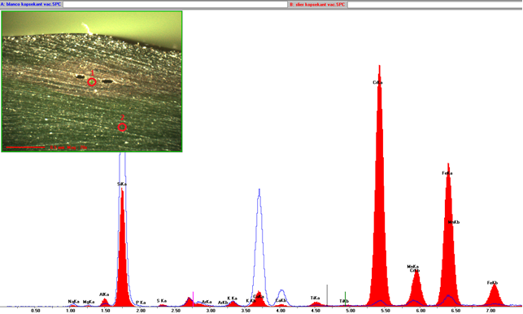Click the 7.00 energy axis tick value
The image size is (523, 314).
click(x=490, y=311)
